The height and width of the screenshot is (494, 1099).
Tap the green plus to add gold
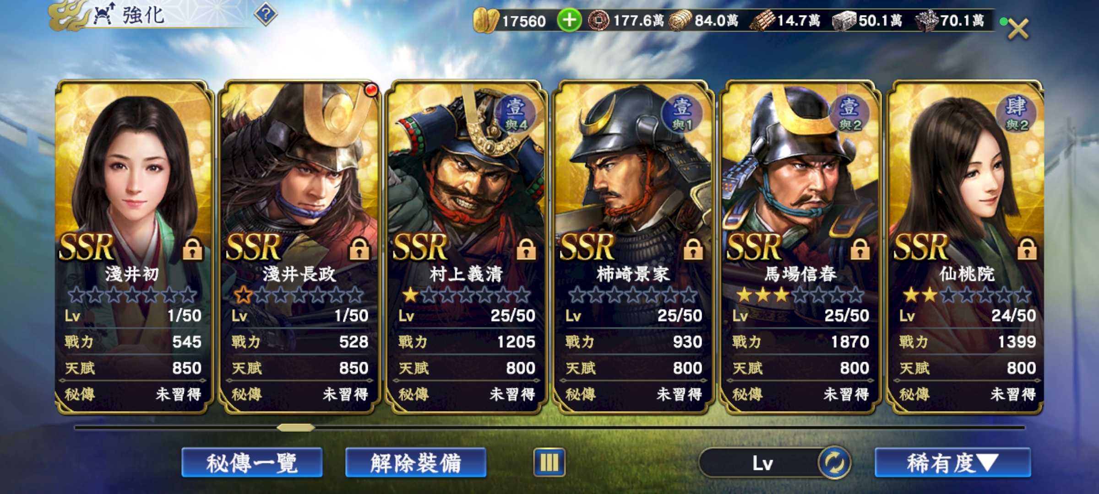click(569, 21)
